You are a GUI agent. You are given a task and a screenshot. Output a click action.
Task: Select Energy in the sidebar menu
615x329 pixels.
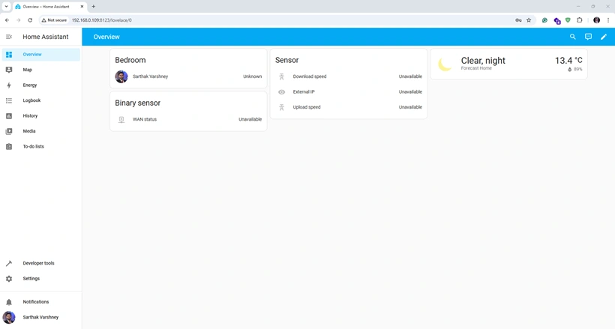[x=30, y=85]
